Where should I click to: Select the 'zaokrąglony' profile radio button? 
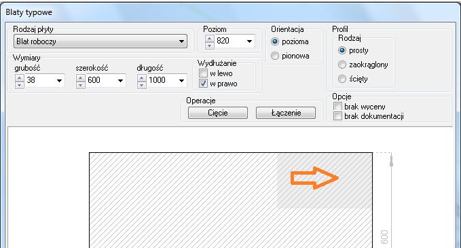click(342, 65)
